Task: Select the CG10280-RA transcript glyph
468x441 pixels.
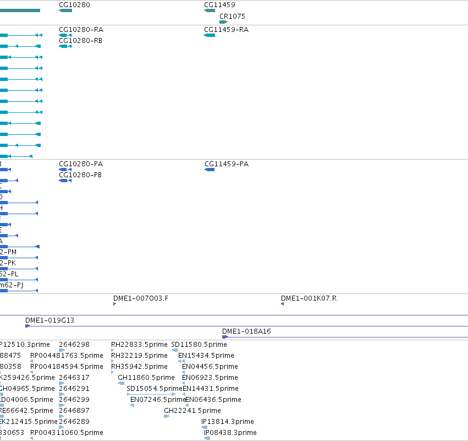Action: pos(65,35)
